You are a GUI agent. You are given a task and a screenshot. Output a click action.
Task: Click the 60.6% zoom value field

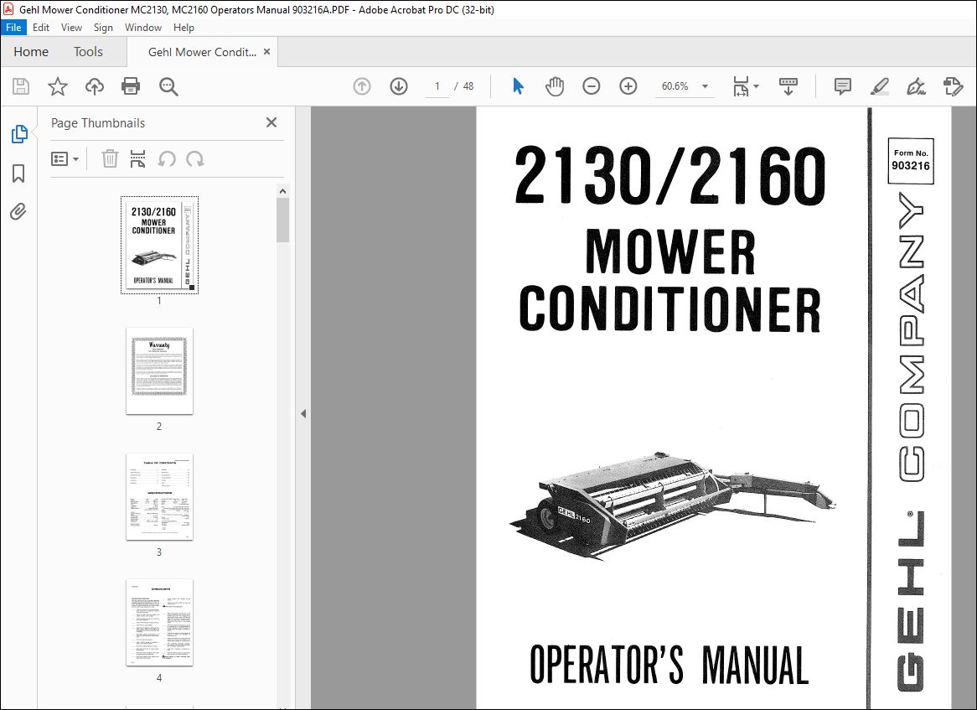[x=675, y=86]
